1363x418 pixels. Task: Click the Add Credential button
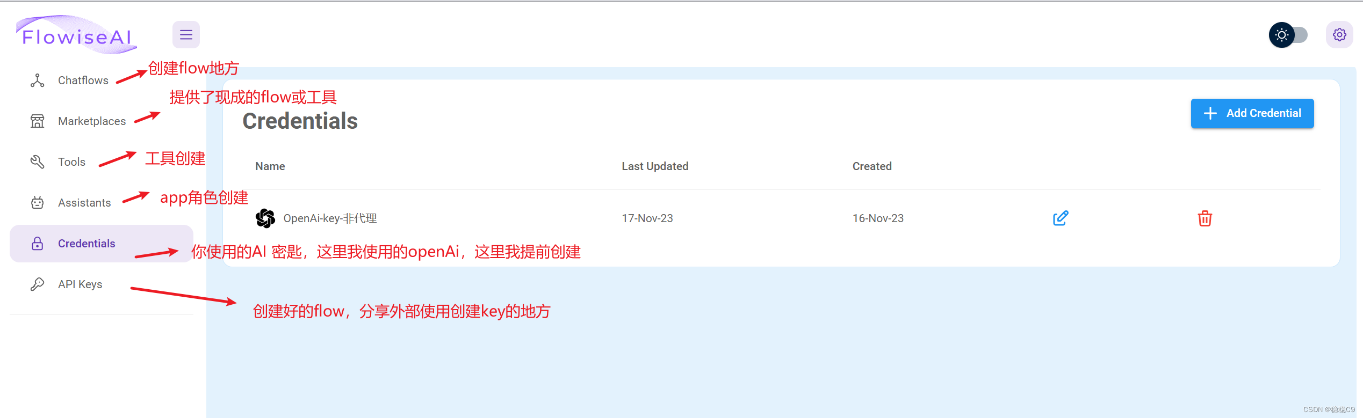click(1252, 113)
